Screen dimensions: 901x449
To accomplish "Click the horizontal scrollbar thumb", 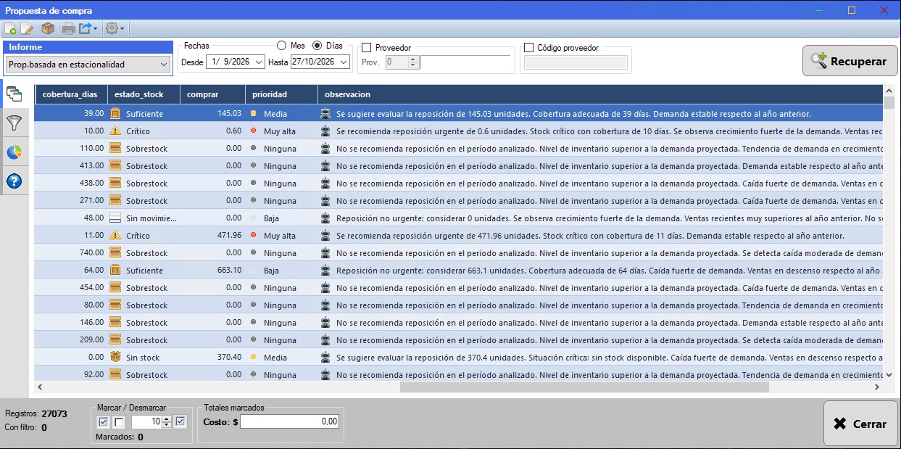I will click(584, 387).
